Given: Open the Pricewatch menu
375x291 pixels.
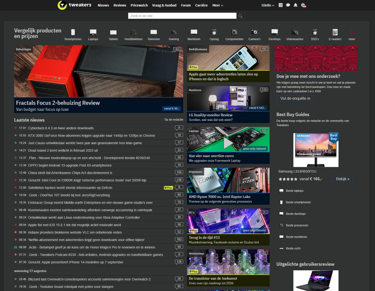Looking at the screenshot, I should 139,5.
